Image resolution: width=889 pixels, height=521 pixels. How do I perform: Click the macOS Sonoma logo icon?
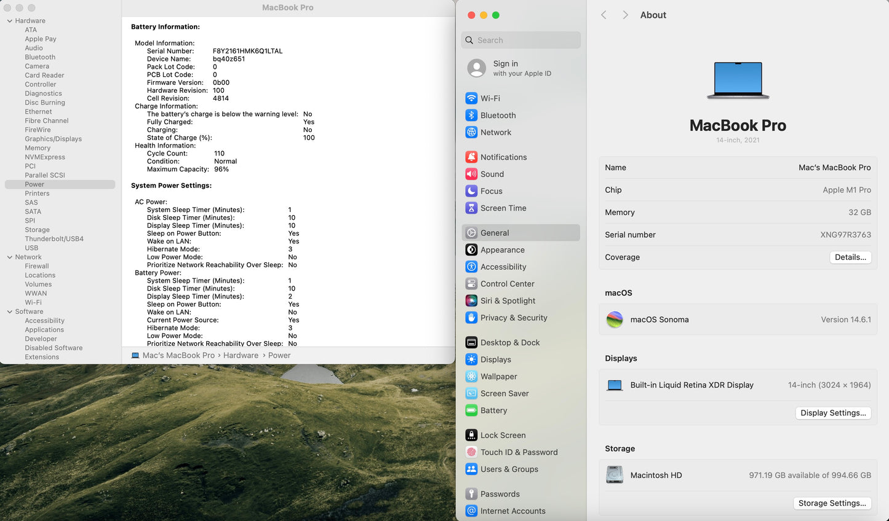coord(615,319)
